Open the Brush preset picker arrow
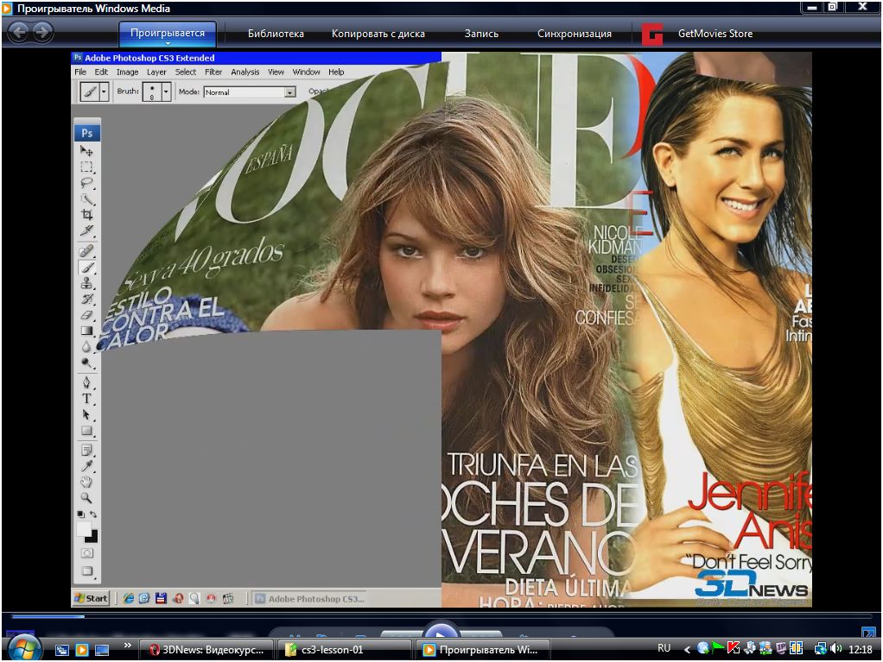883x662 pixels. point(166,91)
